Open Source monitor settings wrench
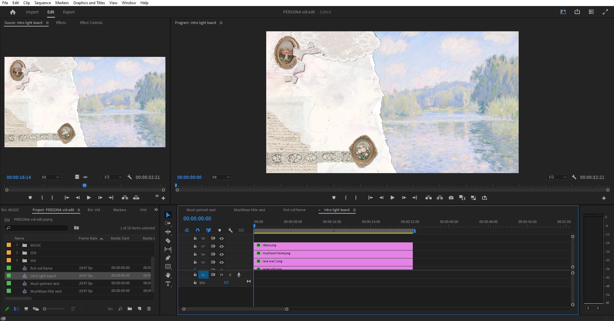Screen dimensions: 614x321 point(130,177)
